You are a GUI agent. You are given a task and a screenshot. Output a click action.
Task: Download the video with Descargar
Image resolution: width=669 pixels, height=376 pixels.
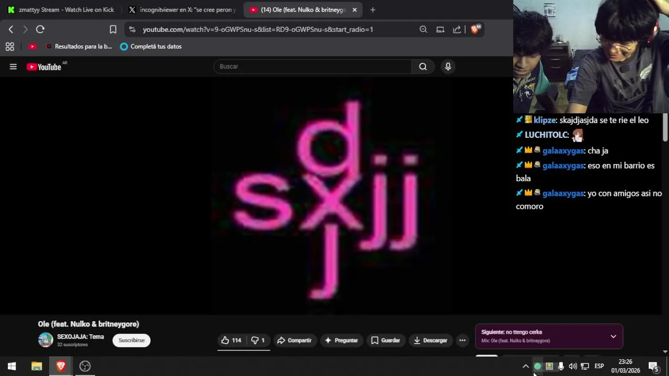tap(431, 340)
